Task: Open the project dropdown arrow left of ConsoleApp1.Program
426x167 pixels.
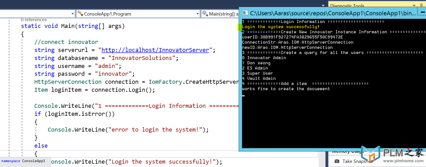Action: (x=73, y=14)
